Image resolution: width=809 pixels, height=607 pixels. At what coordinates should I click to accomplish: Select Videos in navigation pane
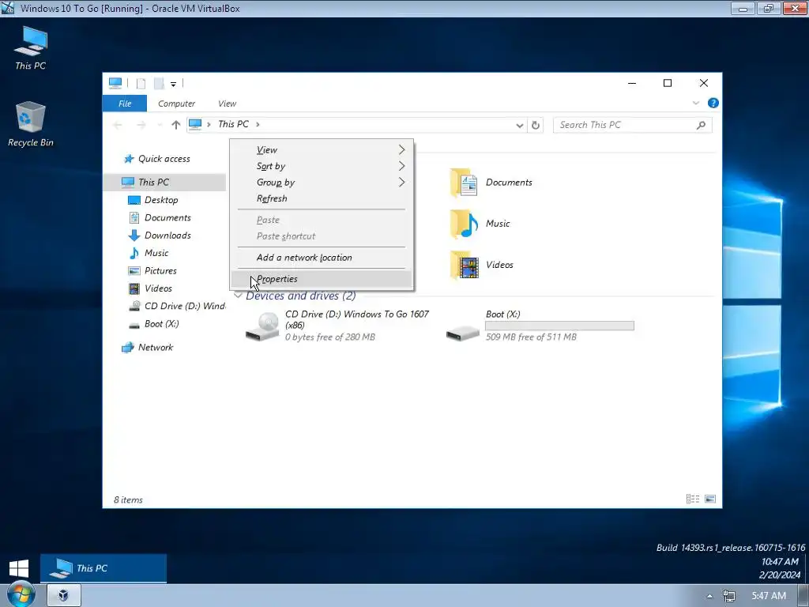[158, 288]
